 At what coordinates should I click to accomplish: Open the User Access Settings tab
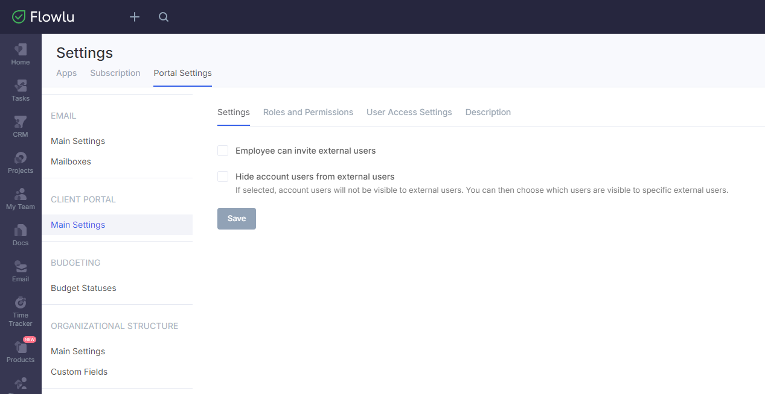pos(409,112)
